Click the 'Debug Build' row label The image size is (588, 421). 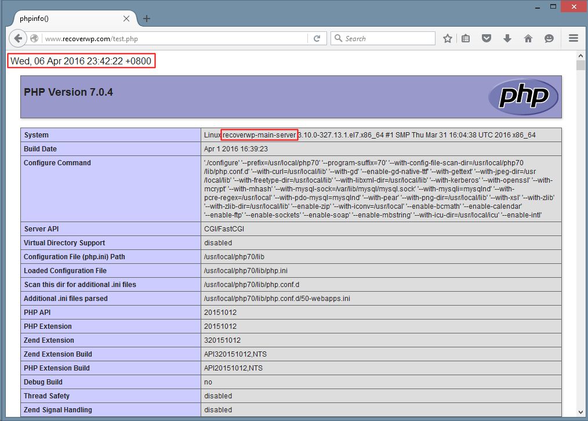[43, 382]
